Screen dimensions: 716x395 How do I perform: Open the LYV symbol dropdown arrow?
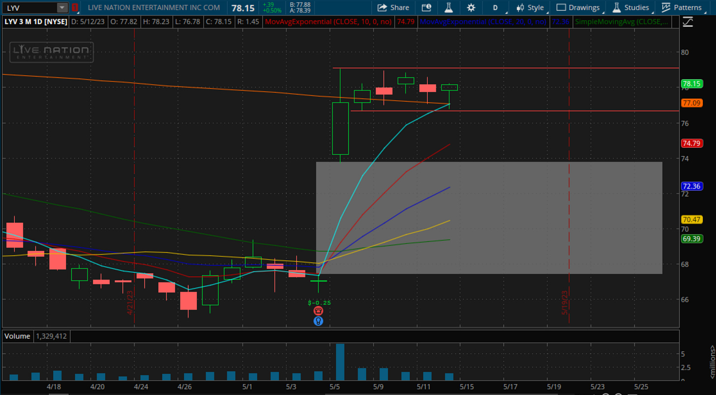[62, 7]
